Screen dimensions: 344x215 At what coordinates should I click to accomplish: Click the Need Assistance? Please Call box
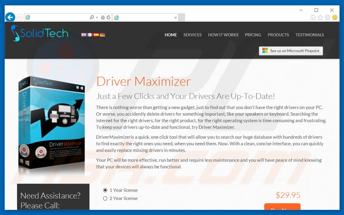pos(53,197)
